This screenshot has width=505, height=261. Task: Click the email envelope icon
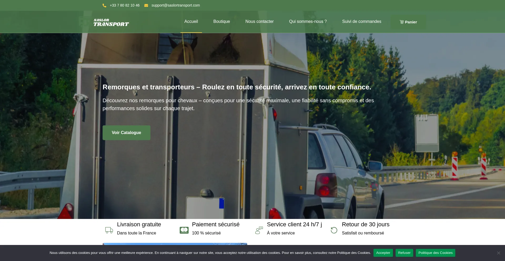click(x=147, y=5)
